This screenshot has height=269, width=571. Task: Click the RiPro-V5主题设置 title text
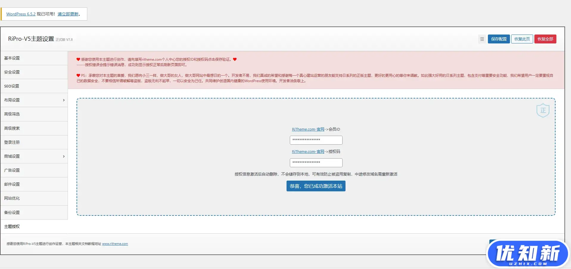(x=31, y=39)
